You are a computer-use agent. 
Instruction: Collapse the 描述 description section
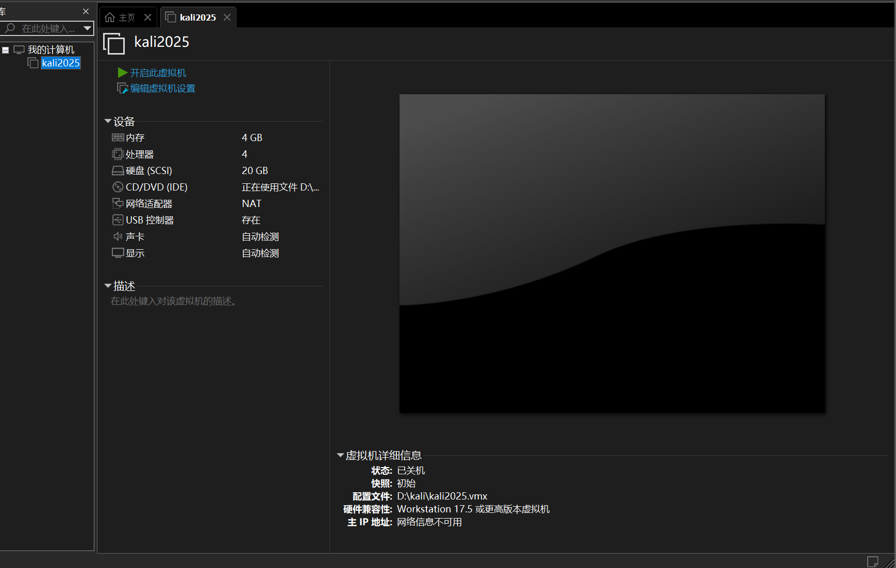tap(108, 285)
